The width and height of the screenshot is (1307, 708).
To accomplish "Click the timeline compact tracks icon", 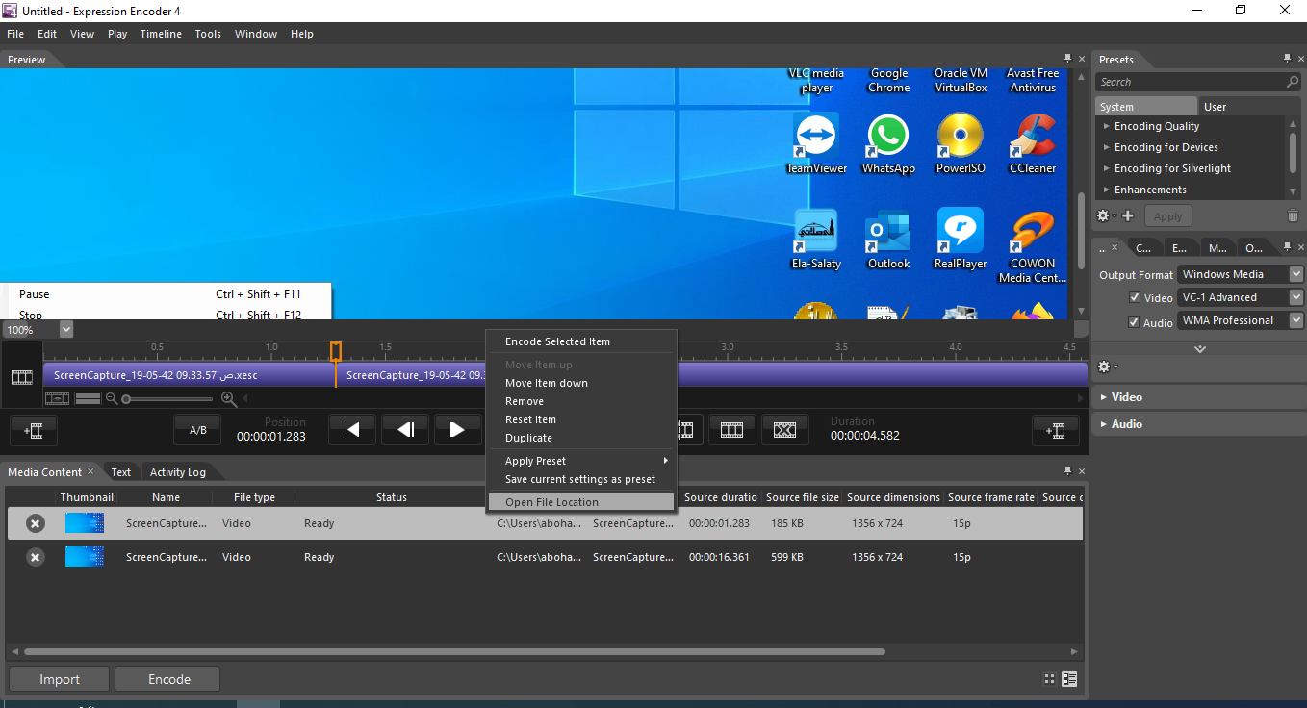I will pos(88,398).
